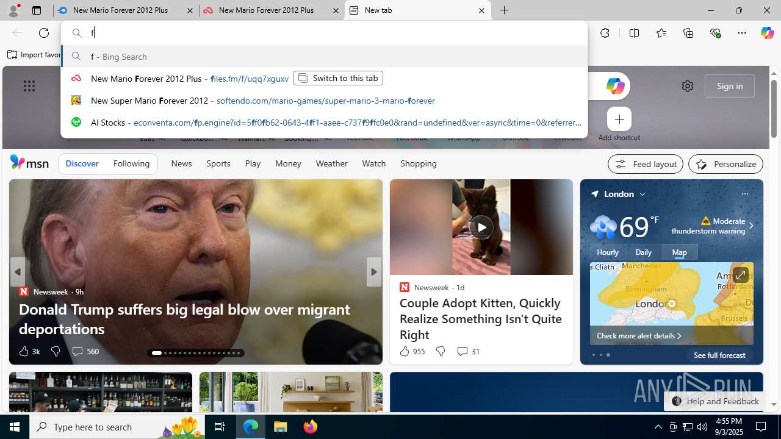Open the Play menu item
The width and height of the screenshot is (781, 439).
pyautogui.click(x=253, y=163)
